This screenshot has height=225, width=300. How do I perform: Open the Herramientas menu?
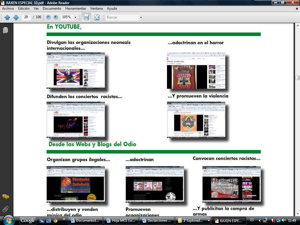[x=76, y=8]
